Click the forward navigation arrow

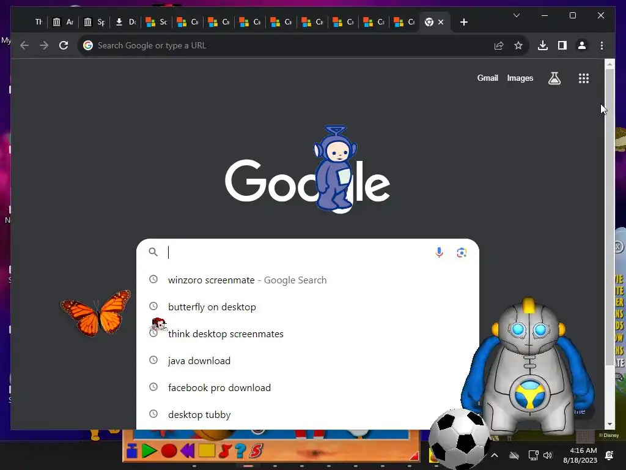44,45
